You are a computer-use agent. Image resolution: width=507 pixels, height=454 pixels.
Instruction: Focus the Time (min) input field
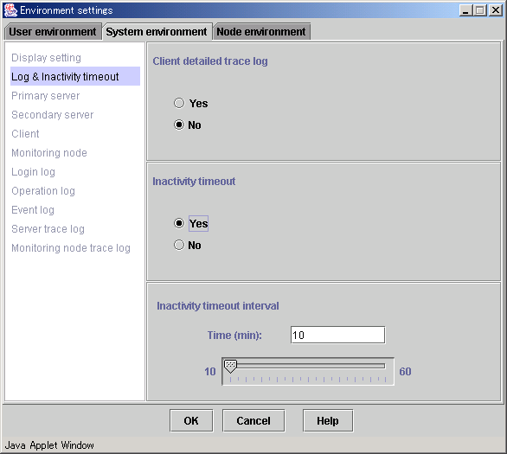coord(337,335)
